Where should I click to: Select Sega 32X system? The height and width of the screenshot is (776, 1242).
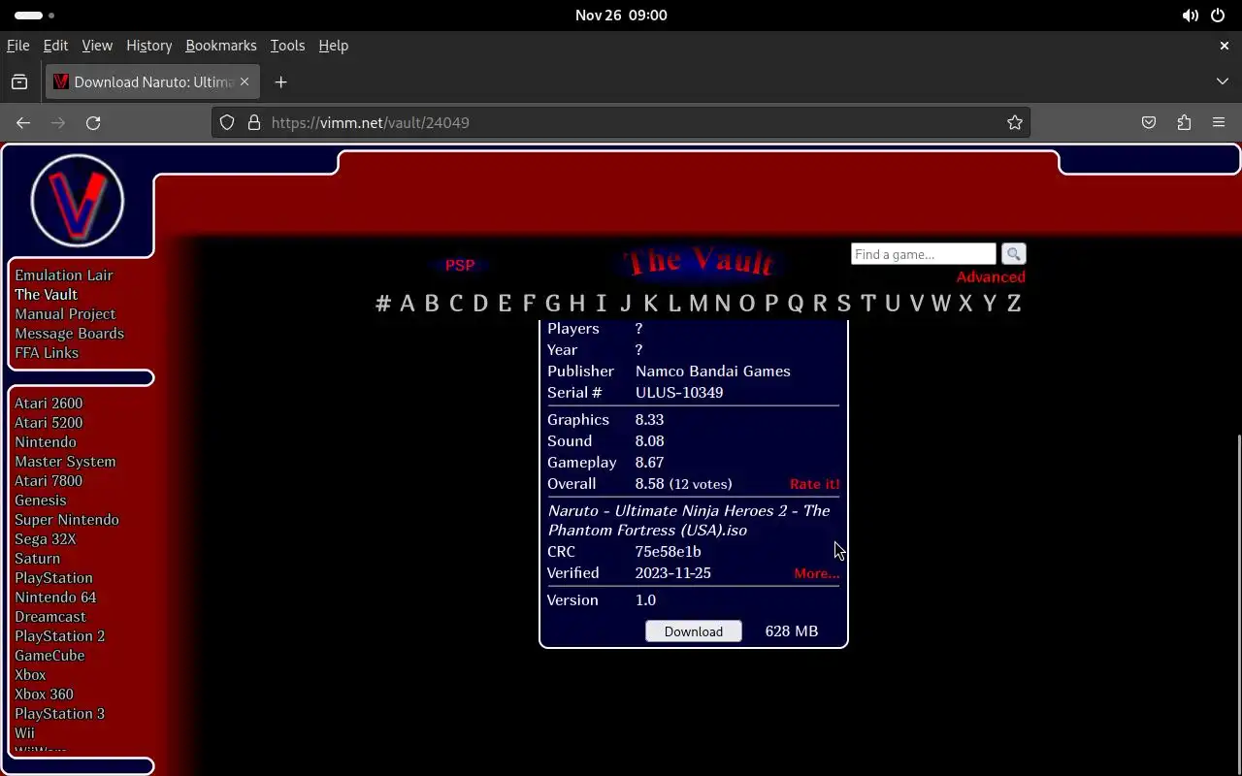[x=45, y=539]
